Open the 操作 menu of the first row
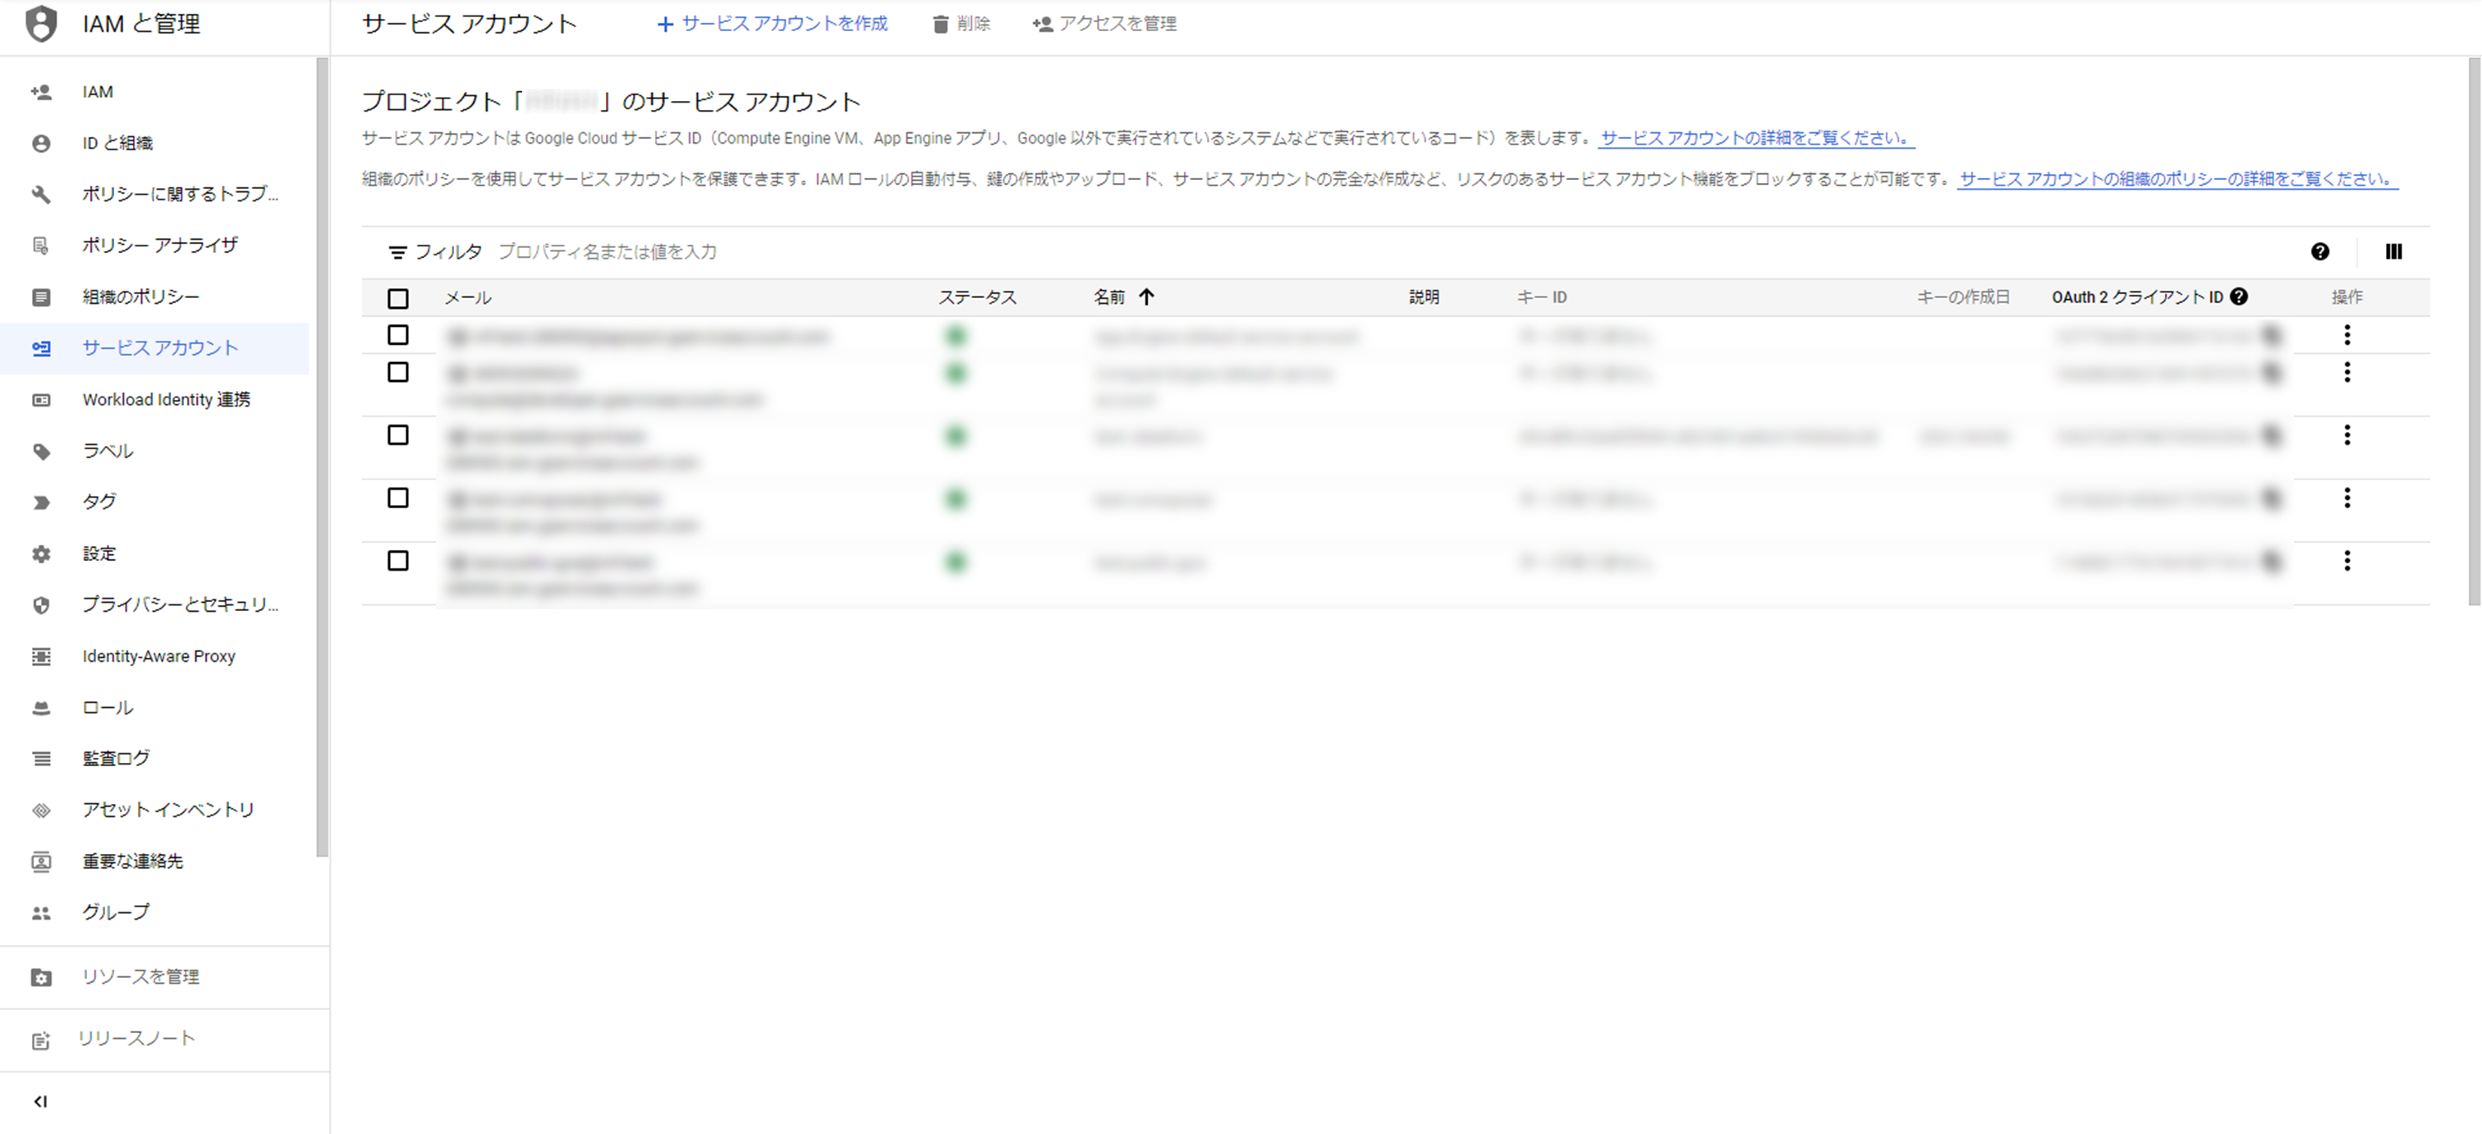The width and height of the screenshot is (2482, 1134). point(2348,335)
